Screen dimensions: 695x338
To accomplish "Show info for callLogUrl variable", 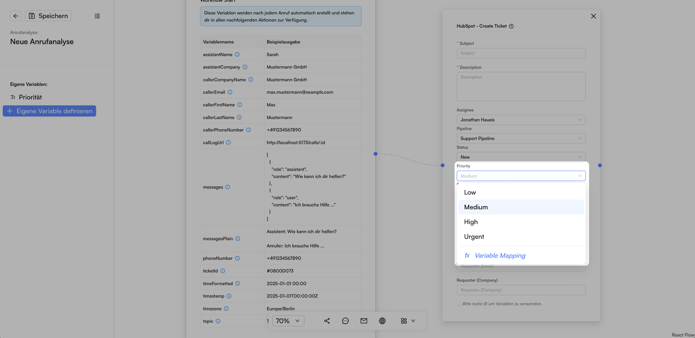I will pos(228,143).
